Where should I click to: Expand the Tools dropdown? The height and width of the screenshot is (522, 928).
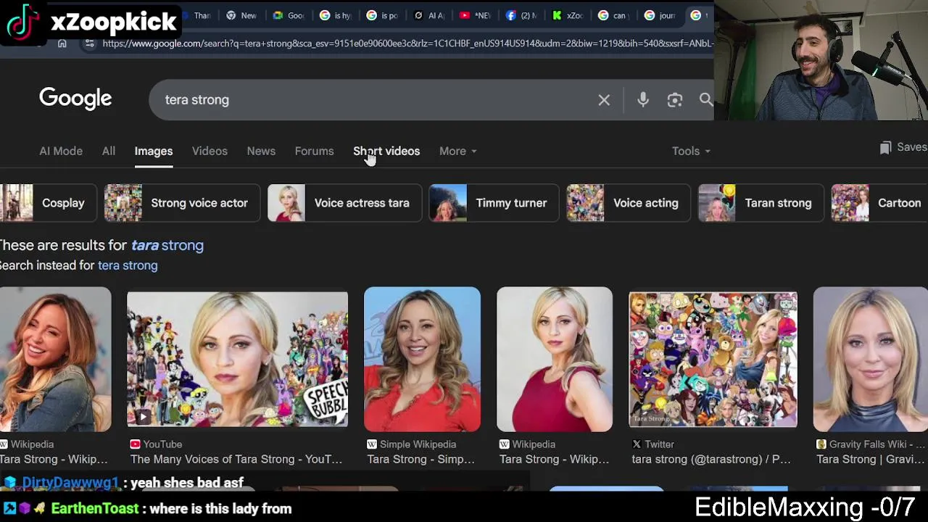tap(691, 151)
